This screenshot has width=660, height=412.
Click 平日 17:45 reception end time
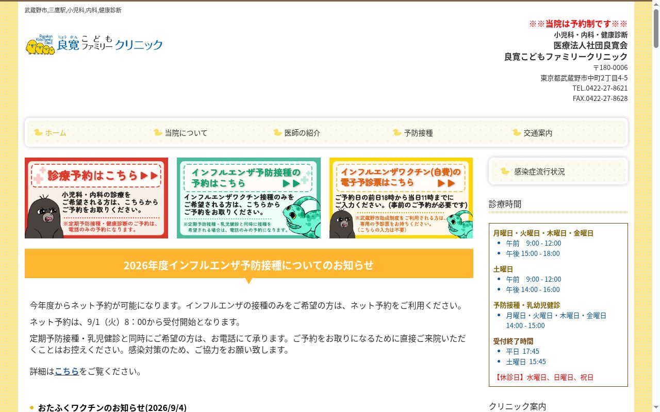tap(522, 351)
